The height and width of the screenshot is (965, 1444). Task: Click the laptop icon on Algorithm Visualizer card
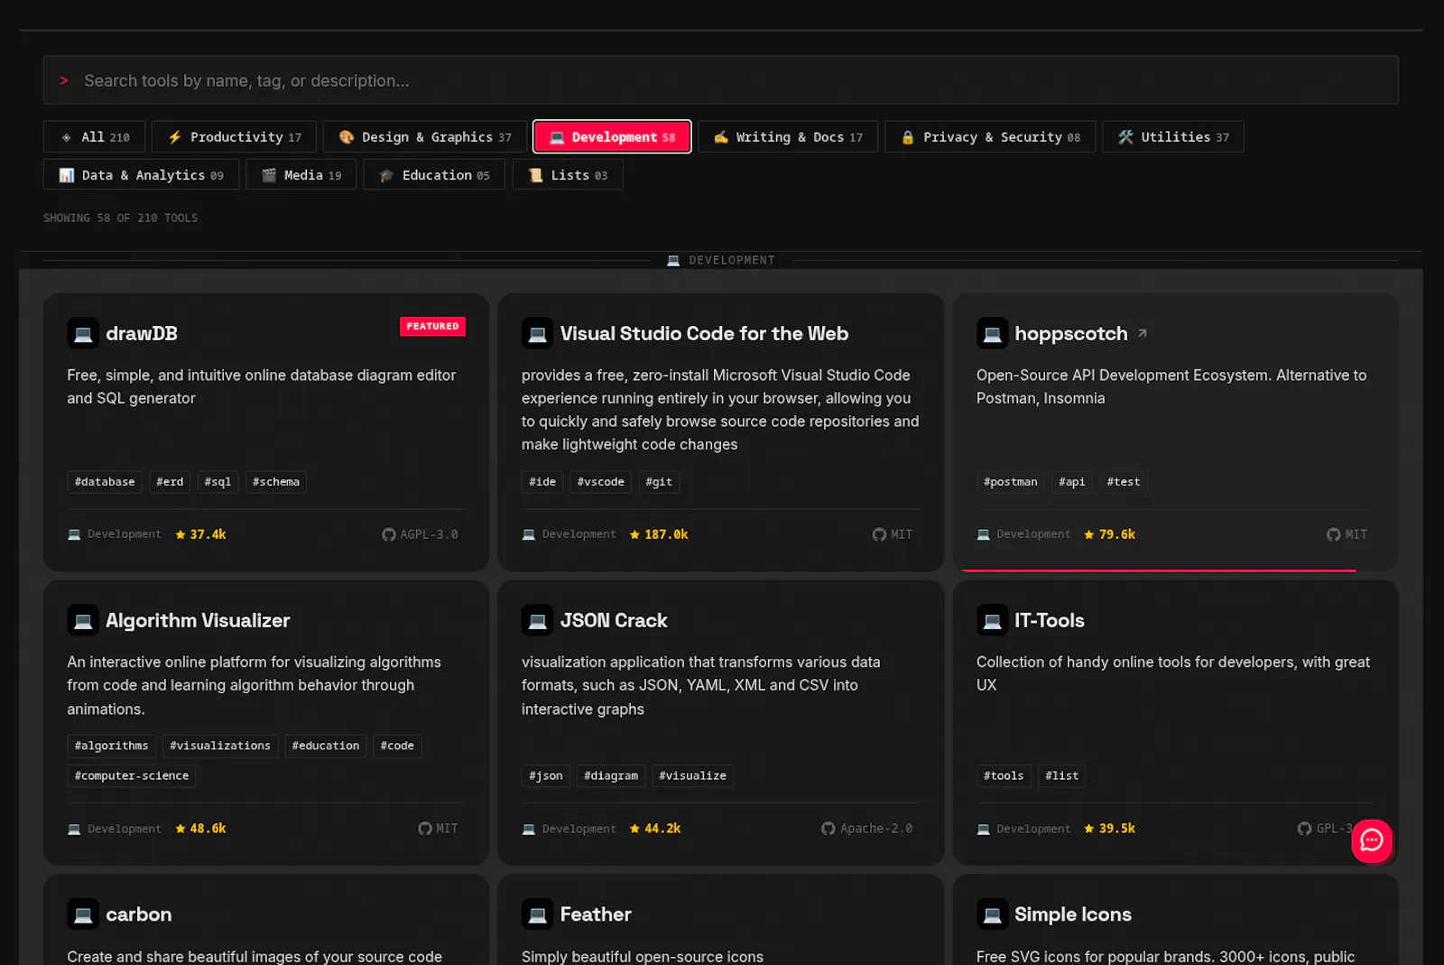pyautogui.click(x=83, y=620)
